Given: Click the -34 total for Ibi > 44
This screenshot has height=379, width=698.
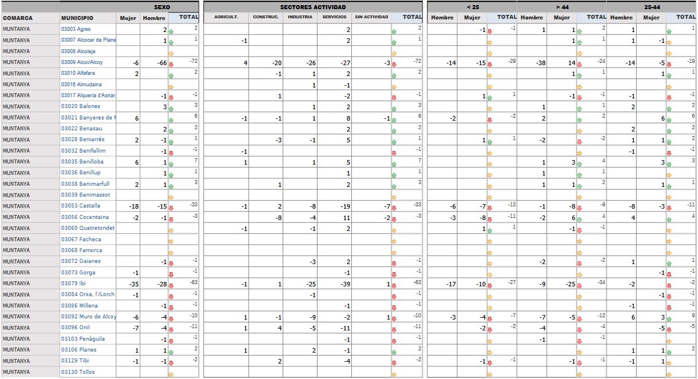Looking at the screenshot, I should coord(600,282).
